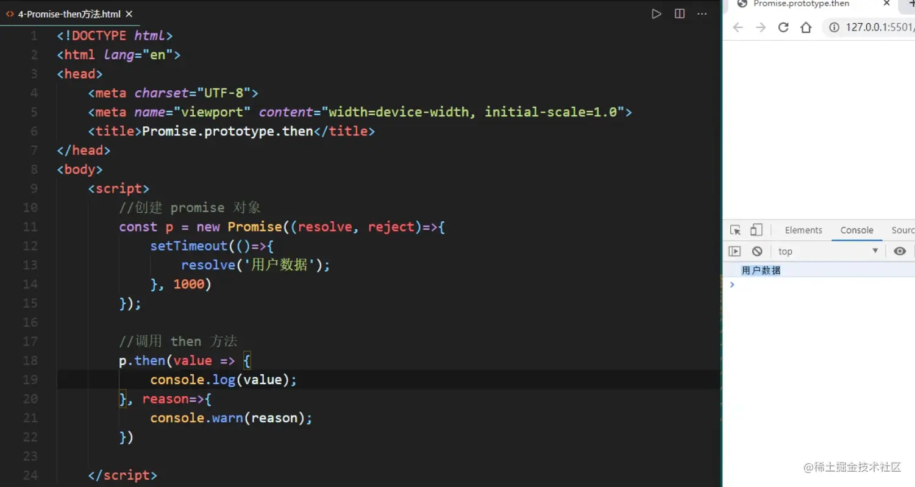Screen dimensions: 915x487
Task: Click the setTimeout(()=>{ line
Action: (x=212, y=246)
